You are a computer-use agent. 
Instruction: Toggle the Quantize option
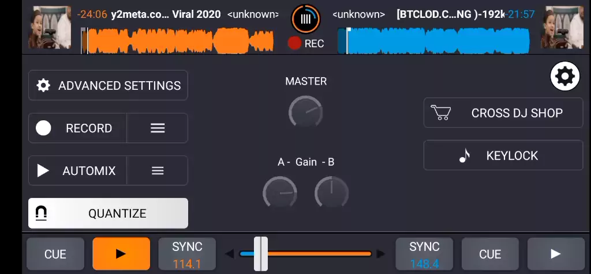108,214
